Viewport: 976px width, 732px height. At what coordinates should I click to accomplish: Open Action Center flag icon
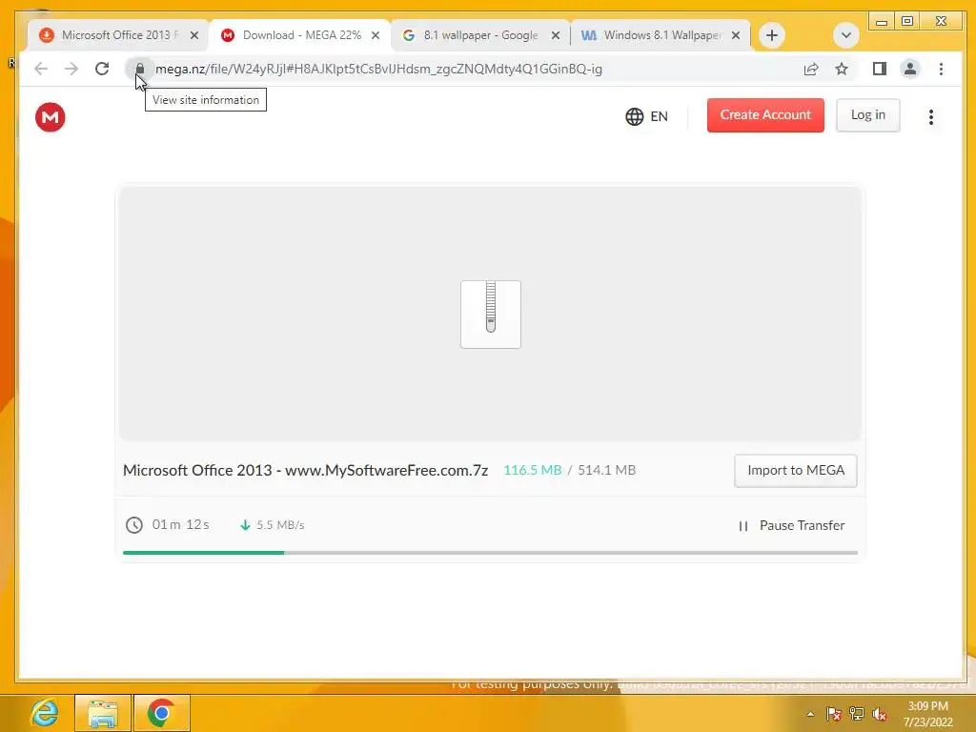834,714
